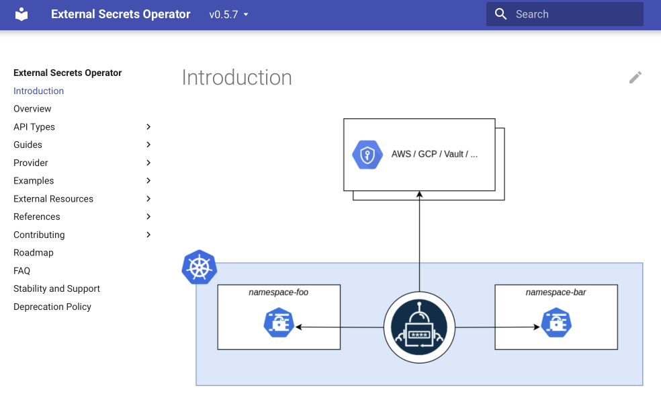Viewport: 661px width, 400px height.
Task: Click the operator robot icon in the diagram
Action: [419, 327]
